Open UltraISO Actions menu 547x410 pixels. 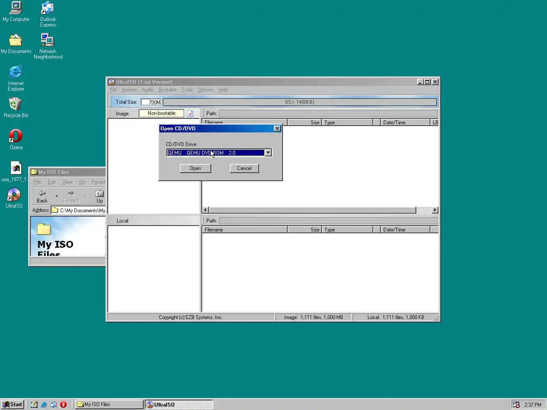pos(129,90)
